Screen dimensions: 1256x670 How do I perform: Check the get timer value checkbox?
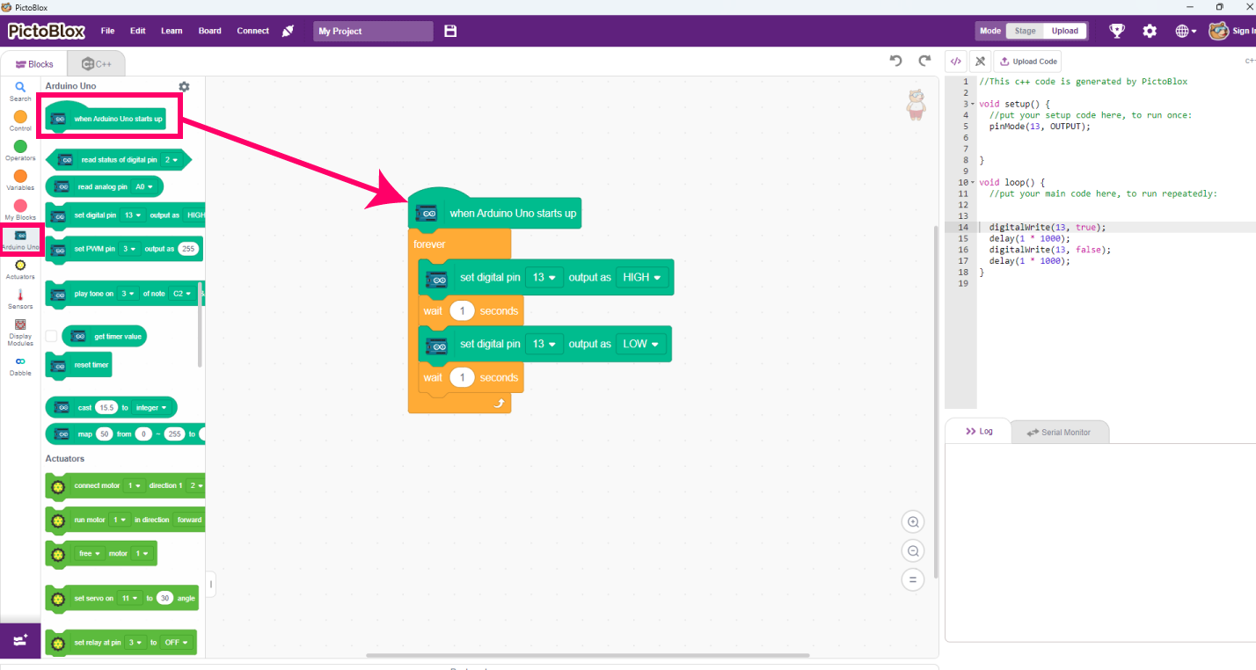pos(51,336)
